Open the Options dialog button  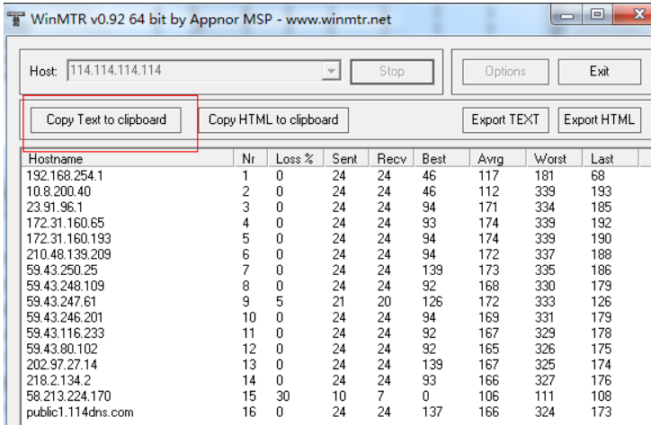click(504, 71)
